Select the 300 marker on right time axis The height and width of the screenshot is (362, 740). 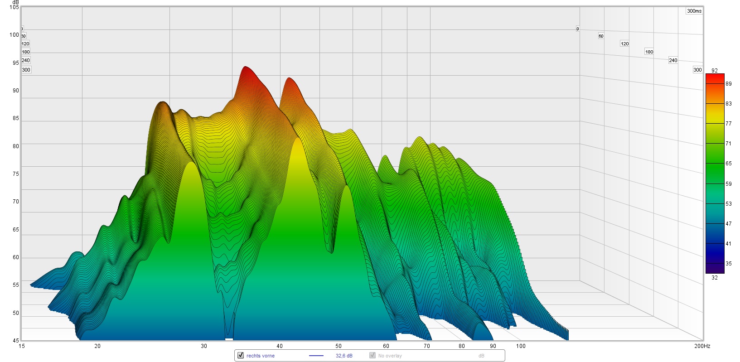(x=697, y=70)
